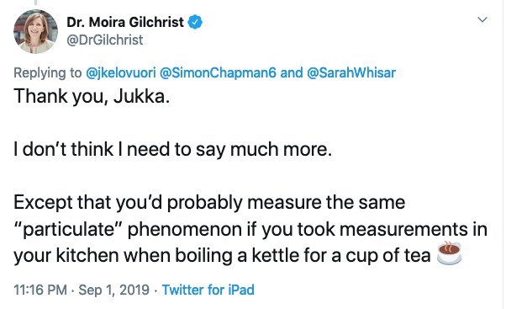Viewport: 506px width, 309px height.
Task: Click the Sep 1, 2019 date
Action: 114,290
